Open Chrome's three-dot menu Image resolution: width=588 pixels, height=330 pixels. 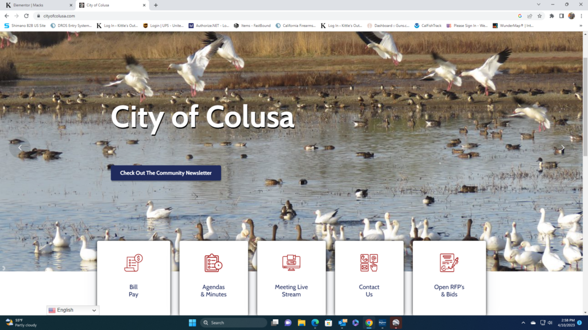click(x=581, y=15)
